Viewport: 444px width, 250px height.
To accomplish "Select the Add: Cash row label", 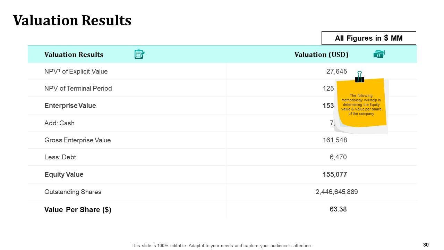I will [59, 123].
